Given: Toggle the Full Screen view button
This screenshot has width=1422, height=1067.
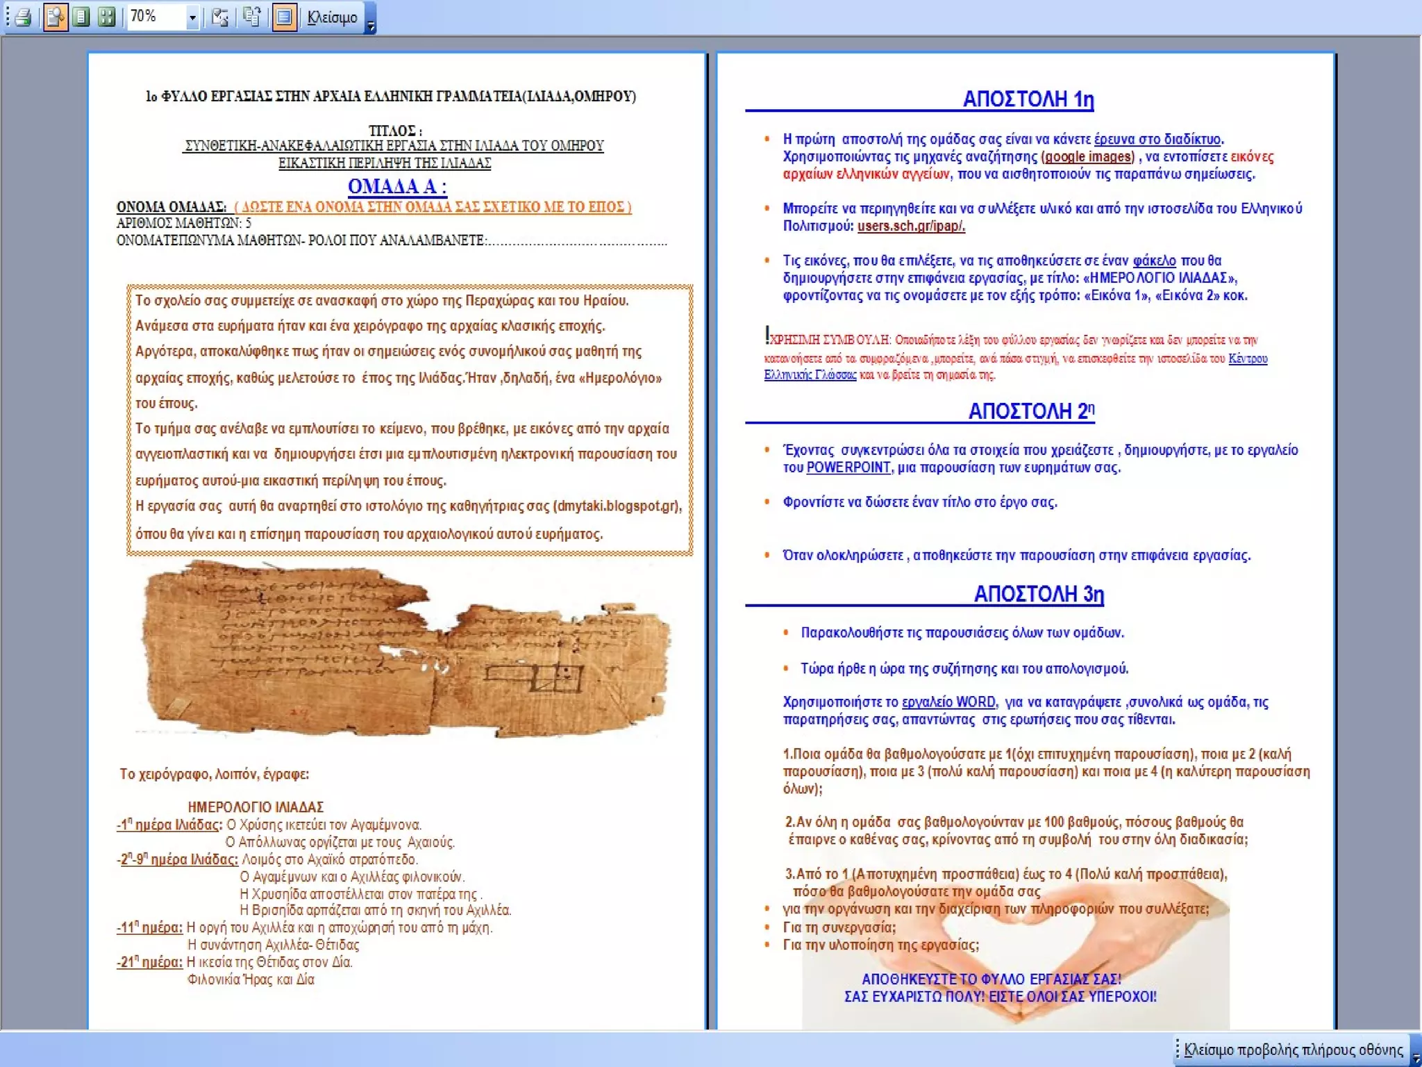Looking at the screenshot, I should [x=284, y=17].
